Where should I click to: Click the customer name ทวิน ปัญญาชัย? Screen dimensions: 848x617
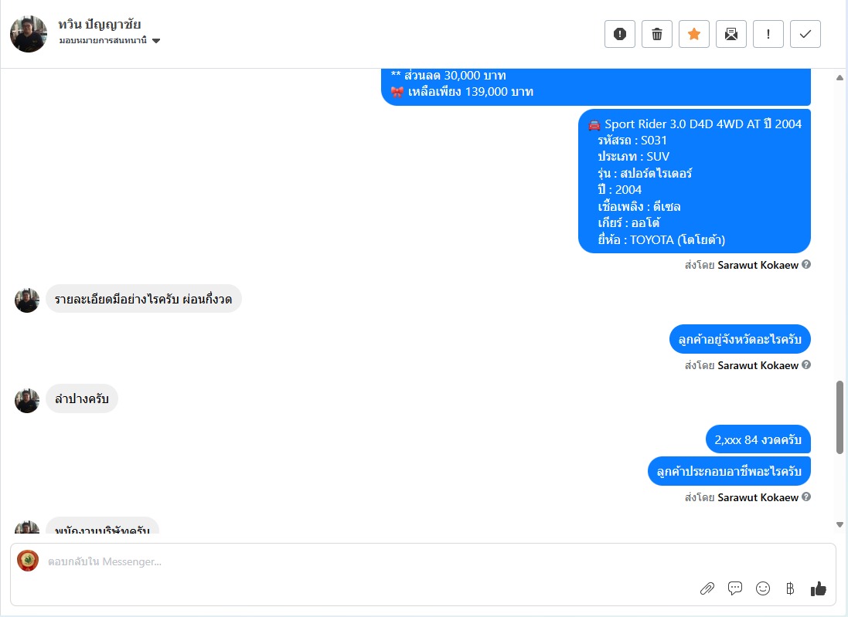pos(100,24)
